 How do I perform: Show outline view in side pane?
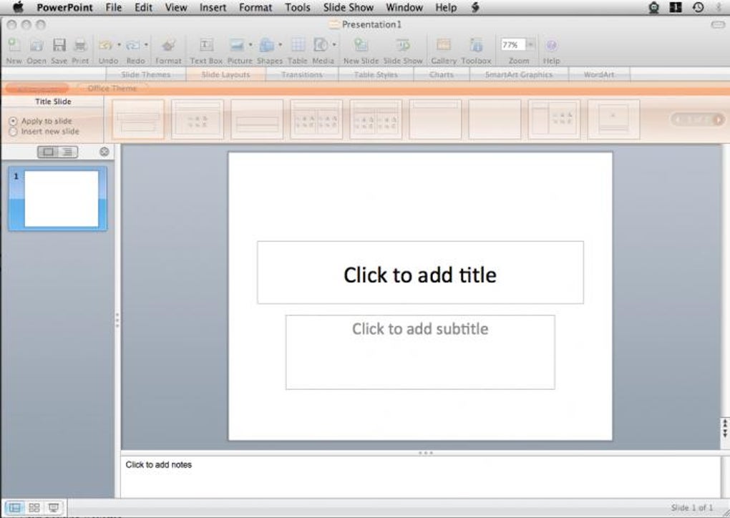pyautogui.click(x=68, y=152)
